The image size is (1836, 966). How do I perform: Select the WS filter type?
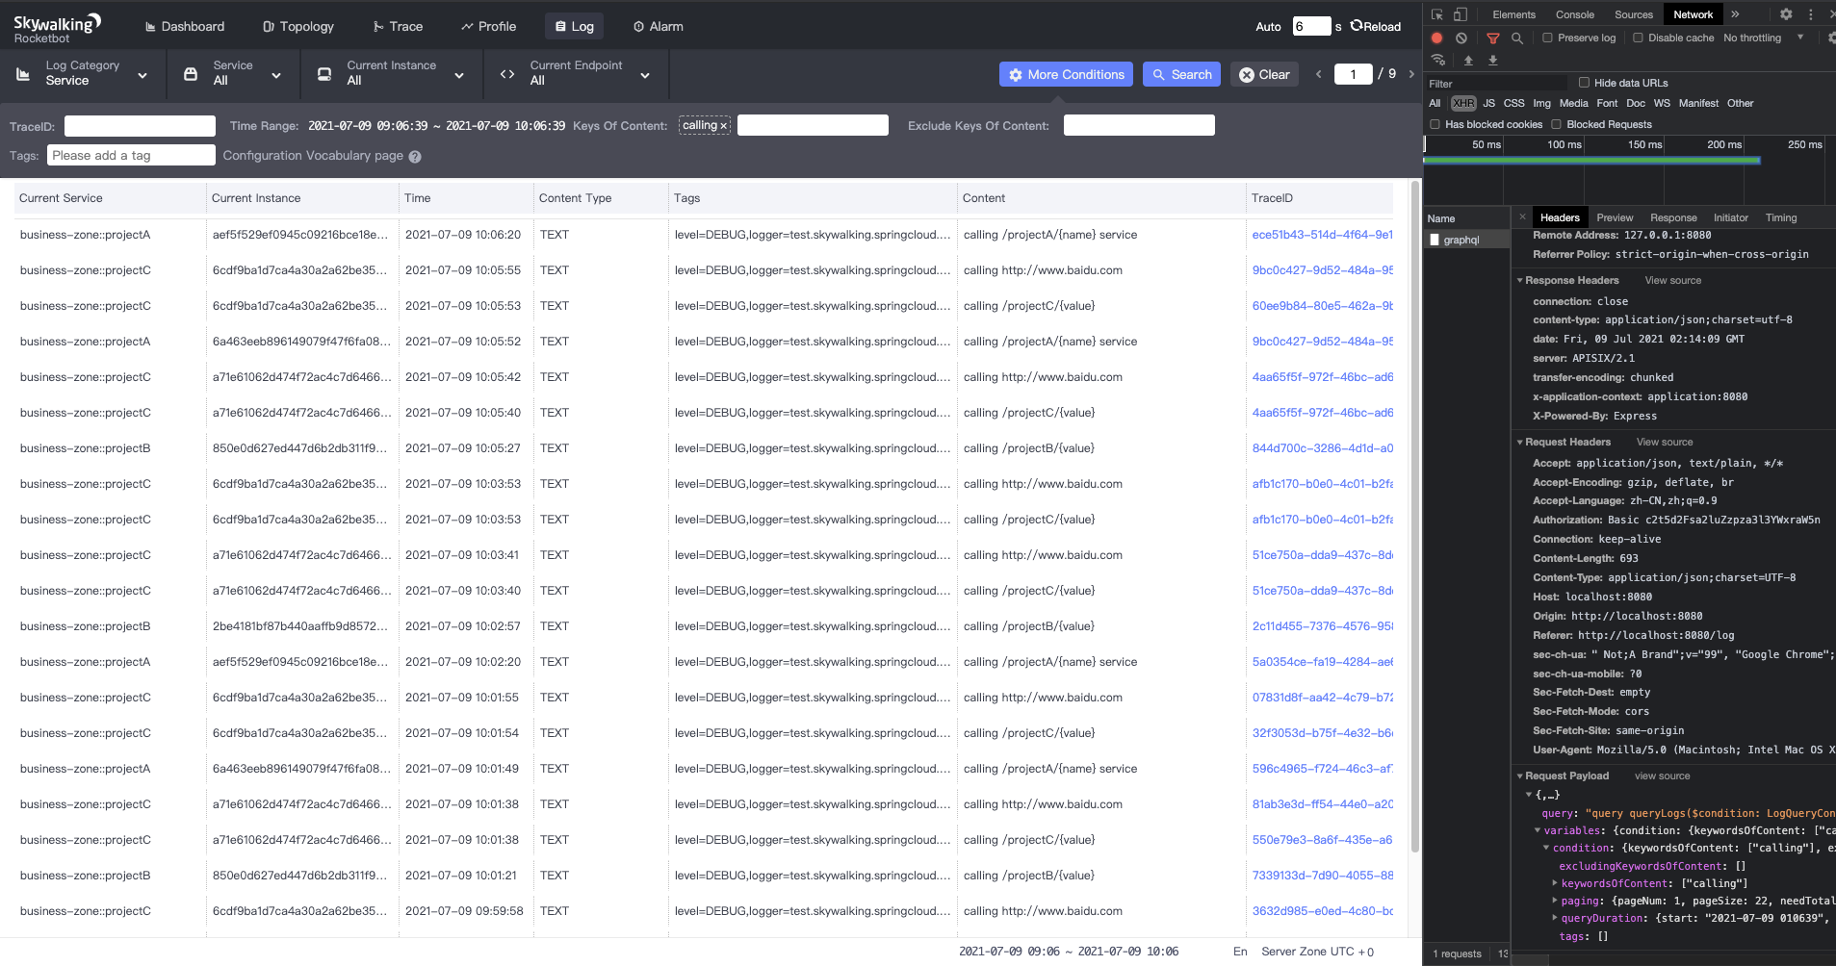(1662, 103)
